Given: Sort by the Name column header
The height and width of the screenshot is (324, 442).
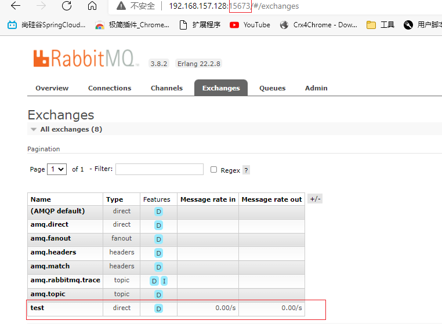Looking at the screenshot, I should tap(41, 199).
